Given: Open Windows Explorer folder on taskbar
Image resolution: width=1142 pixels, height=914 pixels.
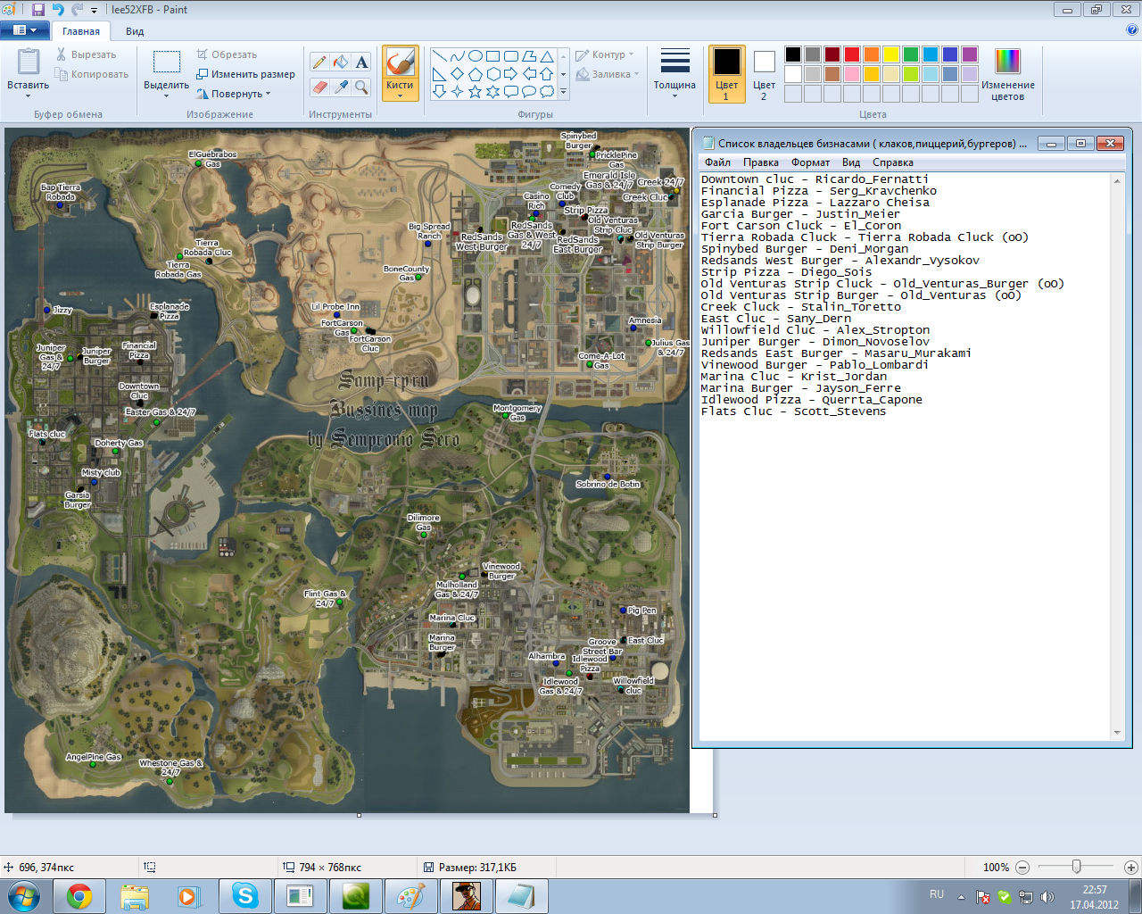Looking at the screenshot, I should [x=135, y=896].
